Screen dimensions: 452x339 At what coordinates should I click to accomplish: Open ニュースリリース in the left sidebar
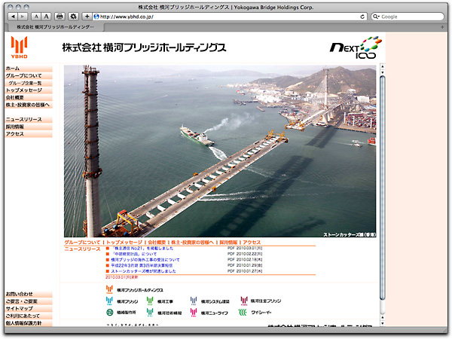click(24, 120)
